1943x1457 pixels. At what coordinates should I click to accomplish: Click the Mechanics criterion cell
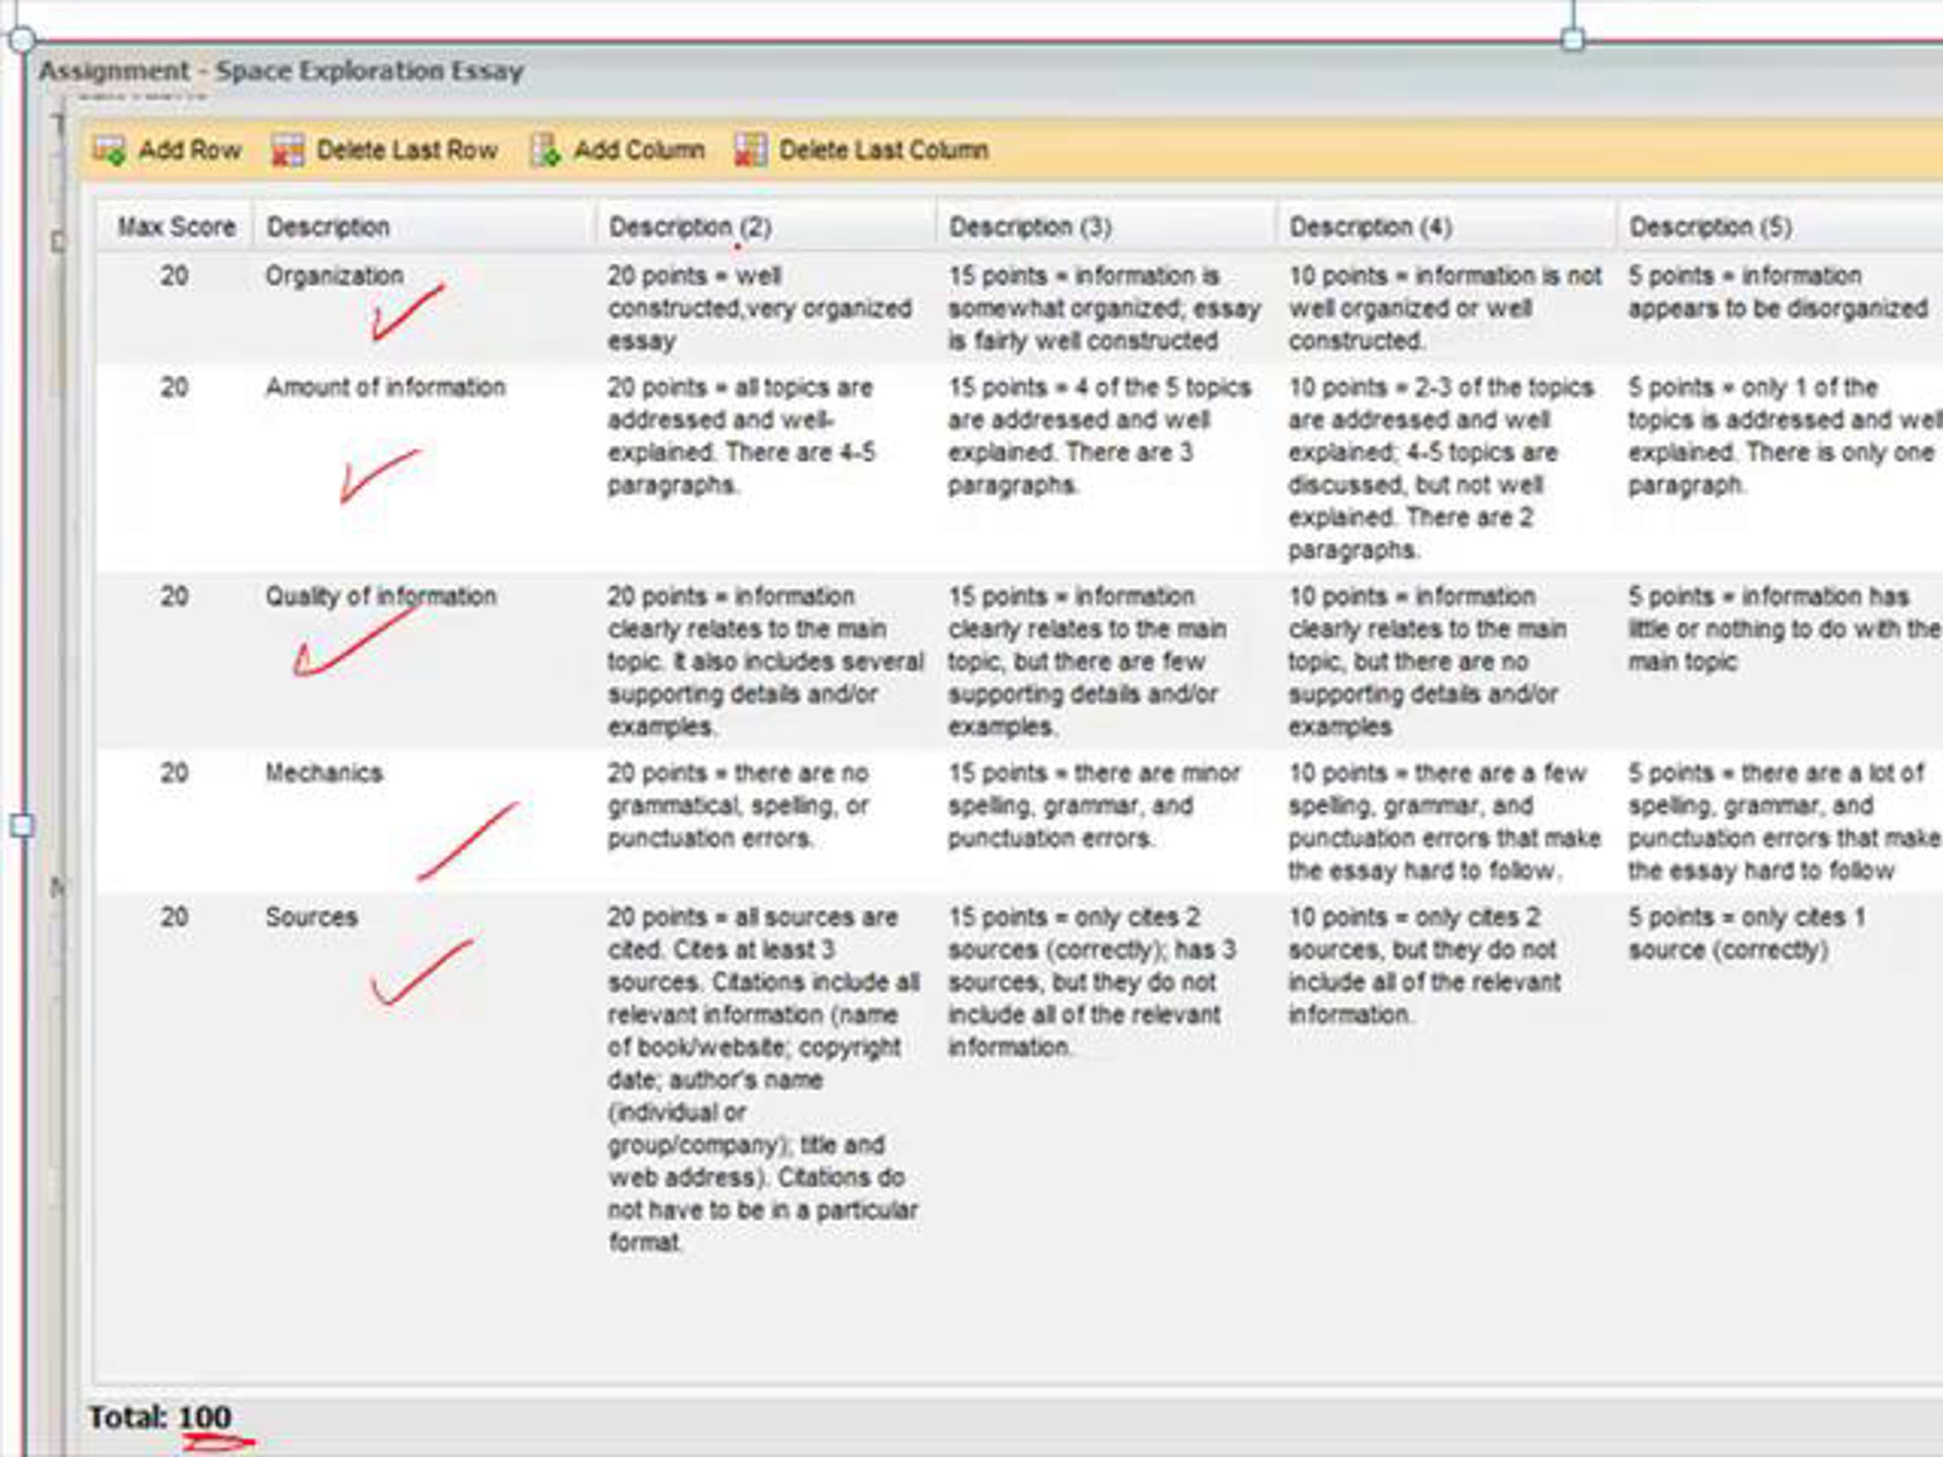pos(323,773)
